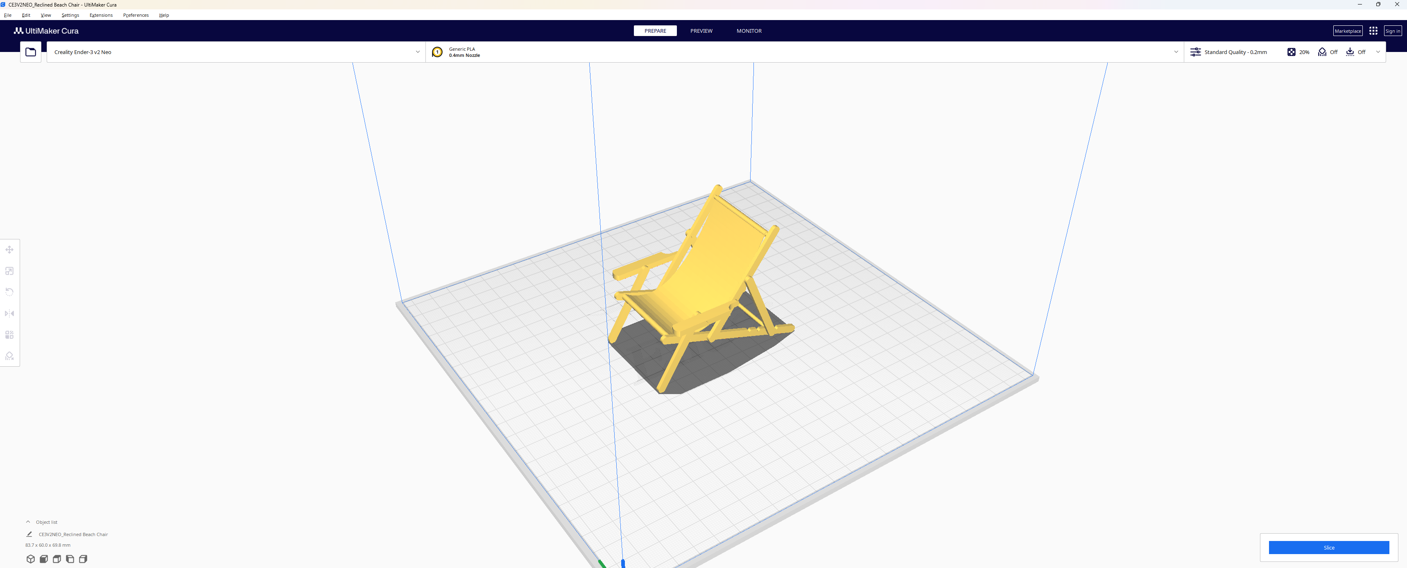Viewport: 1407px width, 568px height.
Task: Switch to the PREVIEW stage
Action: [701, 31]
